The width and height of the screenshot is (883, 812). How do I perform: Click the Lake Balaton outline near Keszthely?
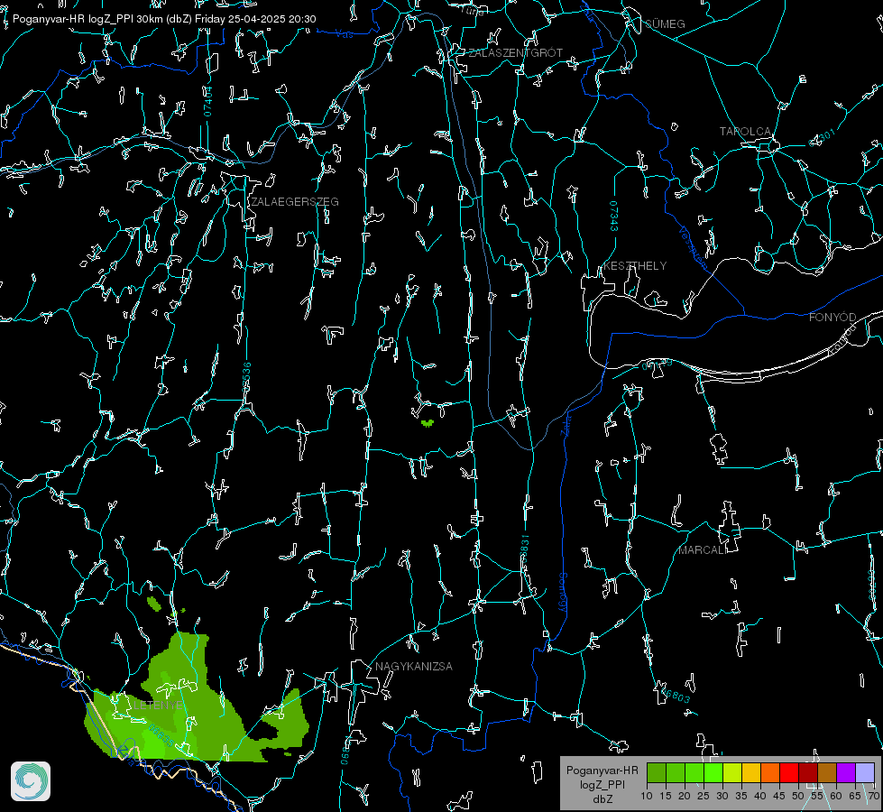pos(590,332)
